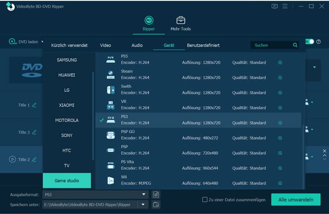This screenshot has width=329, height=214.
Task: Edit Title 2 name with pencil icon
Action: pos(34,159)
